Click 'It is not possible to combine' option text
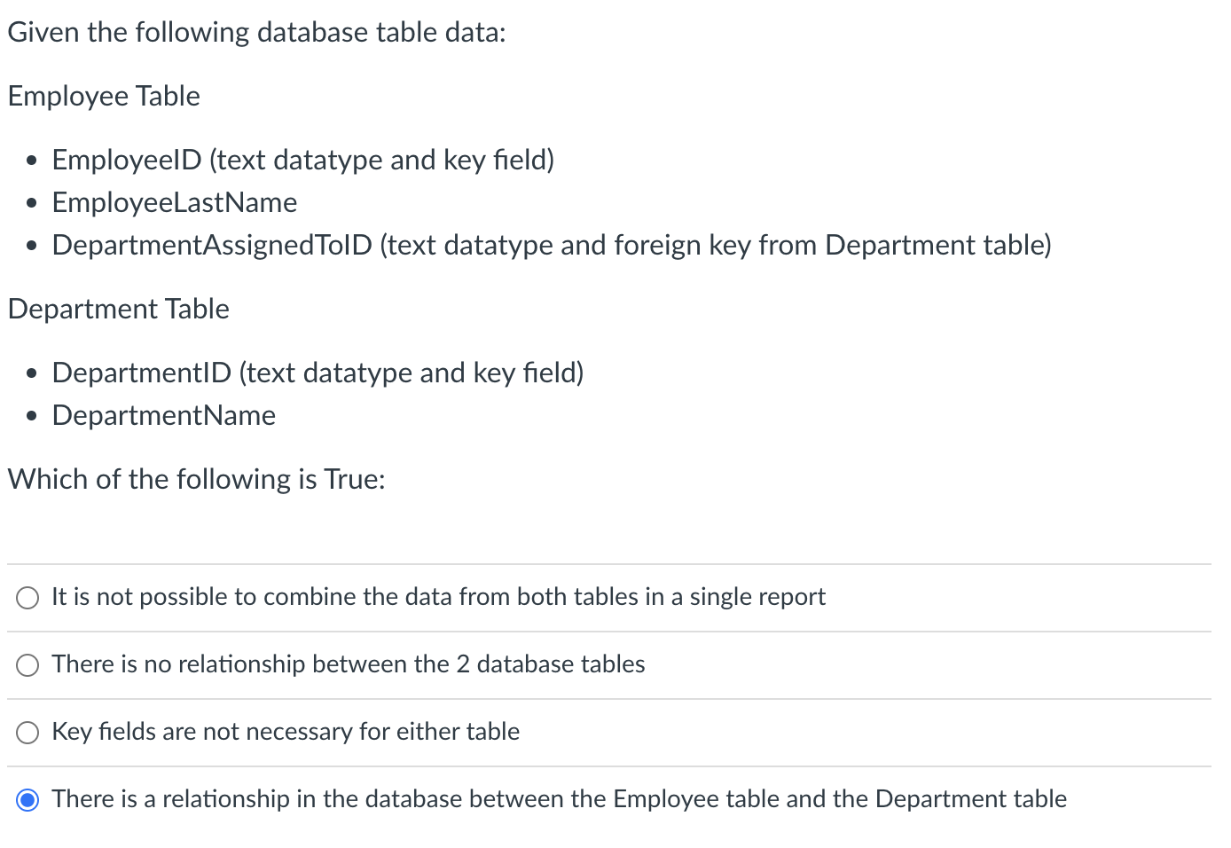 [x=438, y=597]
